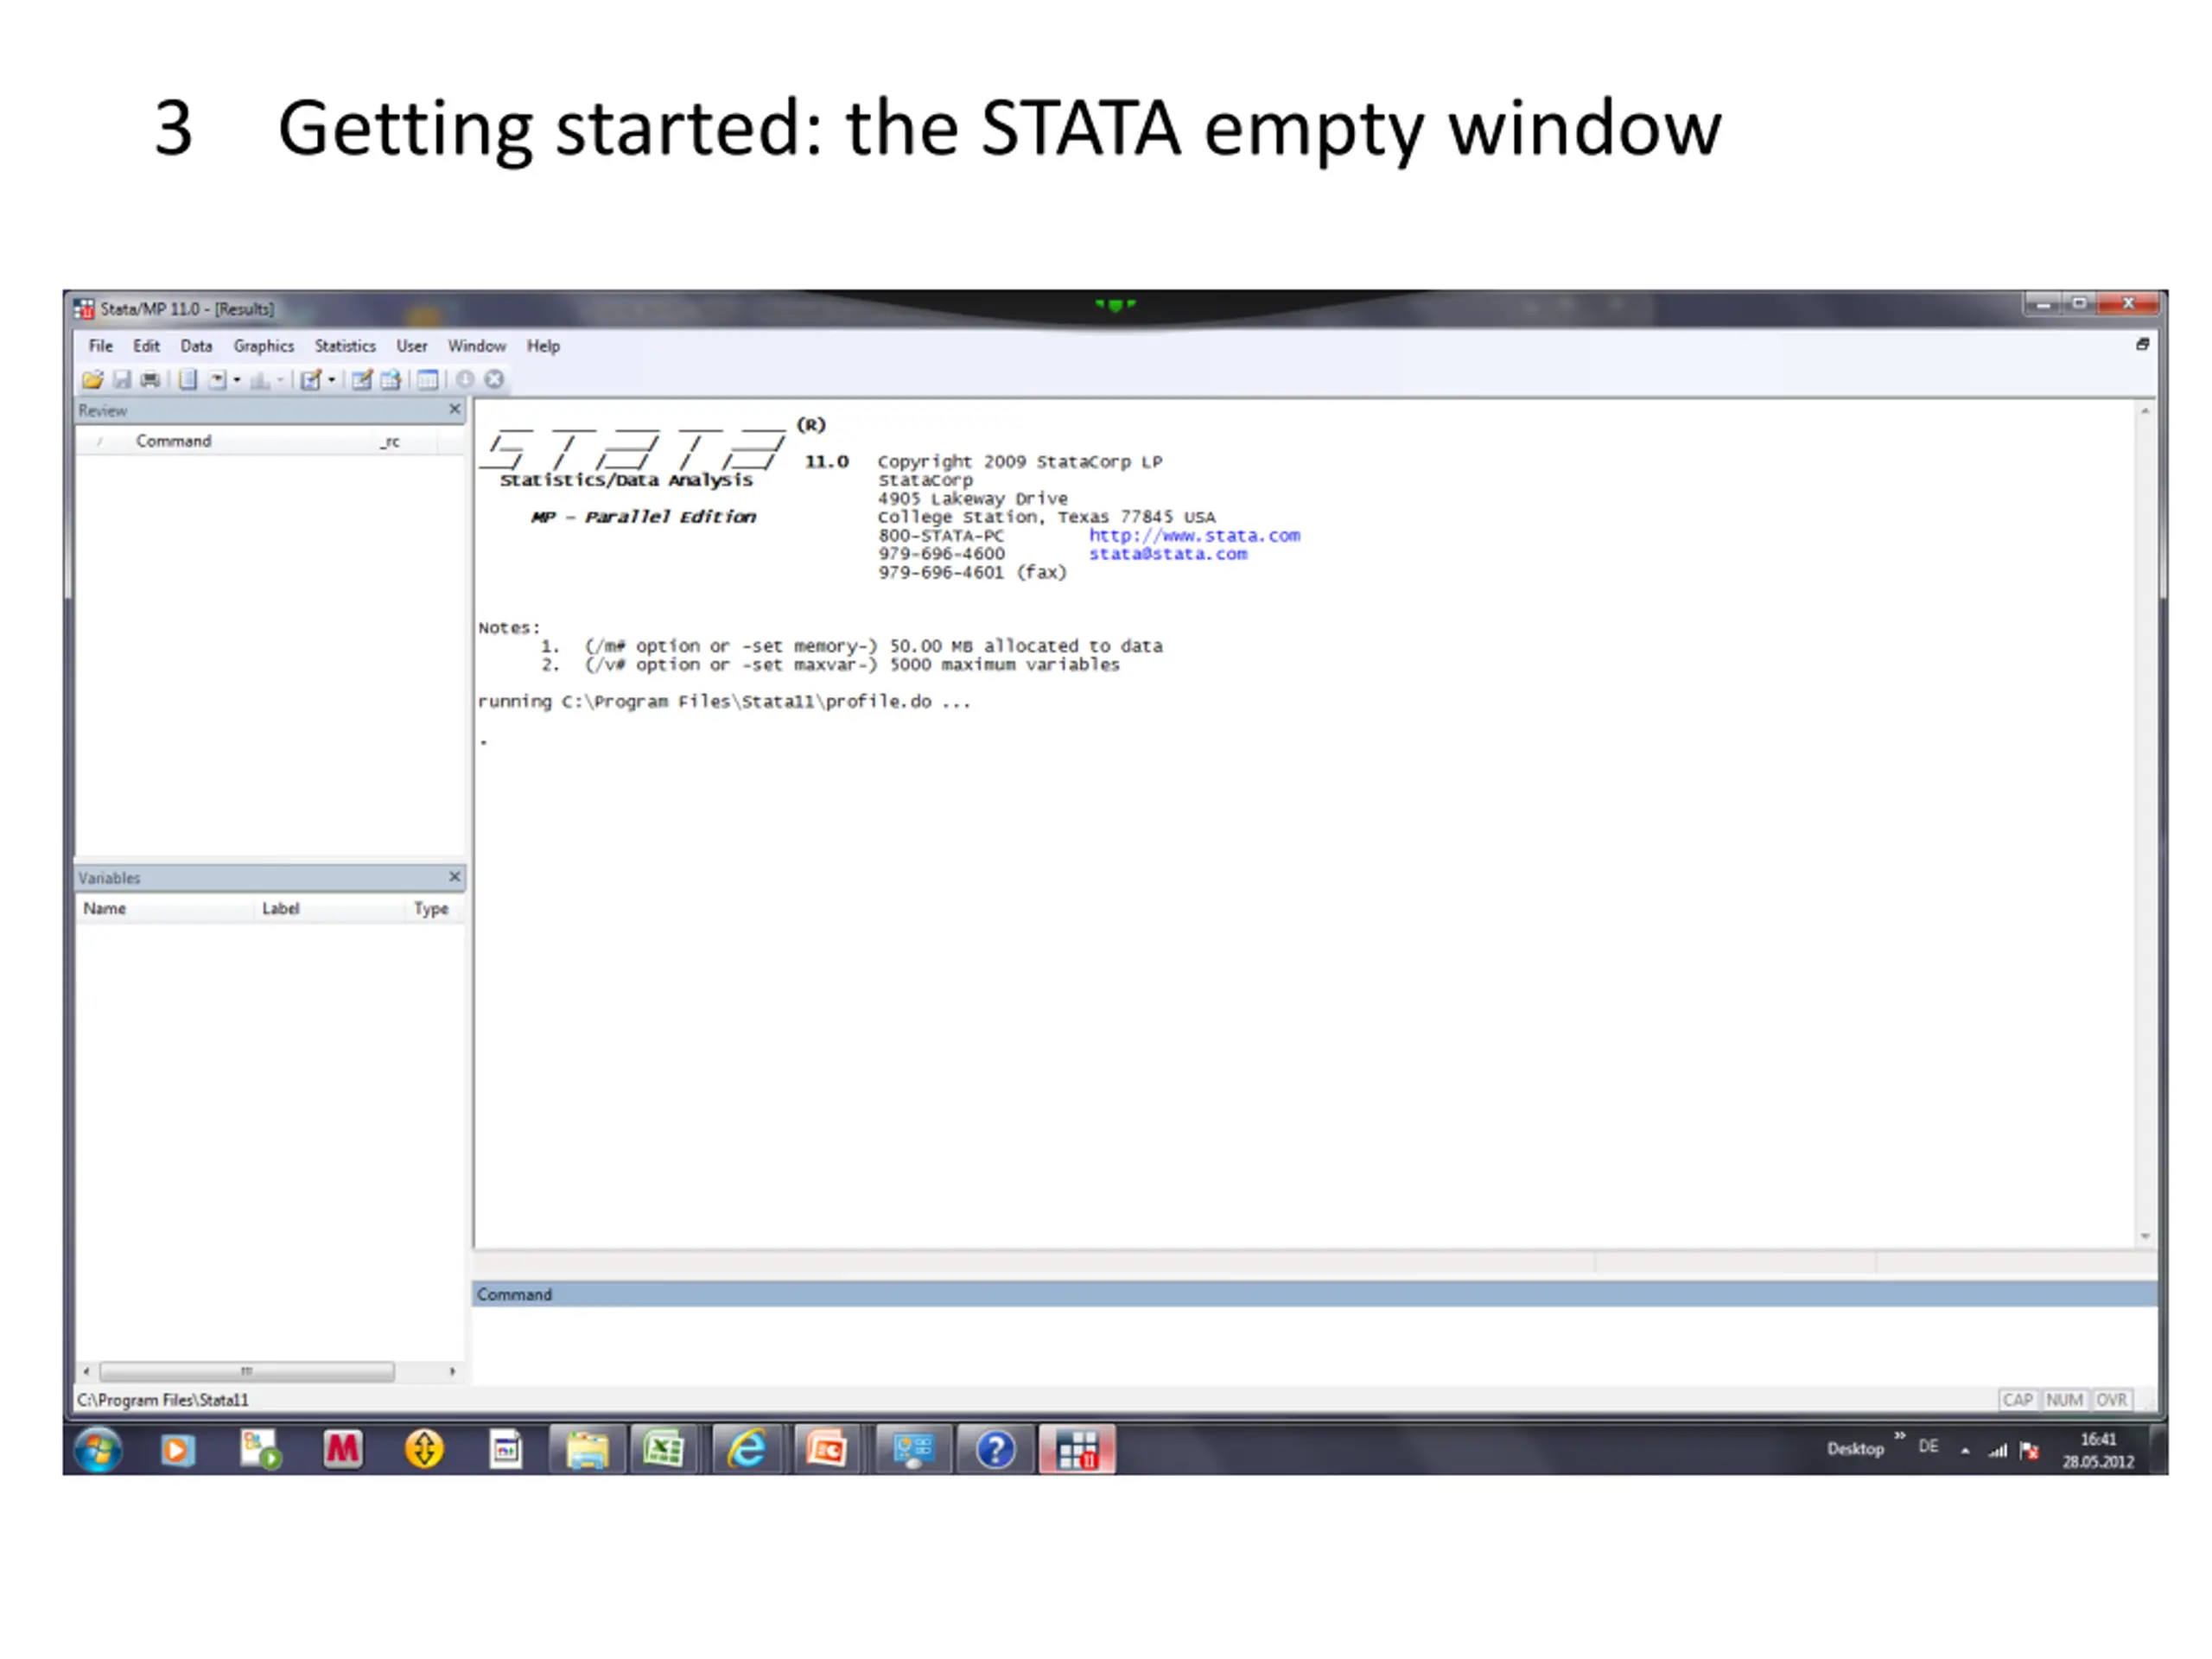This screenshot has height=1659, width=2212.
Task: Click the Results window scroll down arrow
Action: pos(2145,1237)
